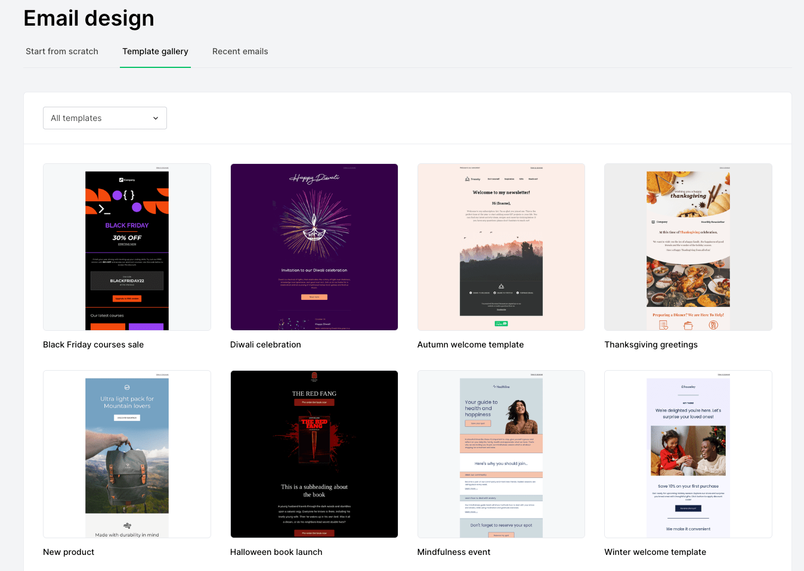Choose the Mindfulness event template preview
The image size is (804, 571).
(x=501, y=454)
